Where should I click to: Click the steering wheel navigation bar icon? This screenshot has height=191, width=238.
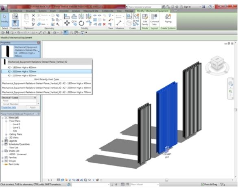230,84
